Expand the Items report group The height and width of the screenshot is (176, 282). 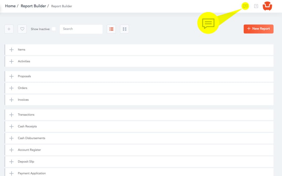point(11,50)
